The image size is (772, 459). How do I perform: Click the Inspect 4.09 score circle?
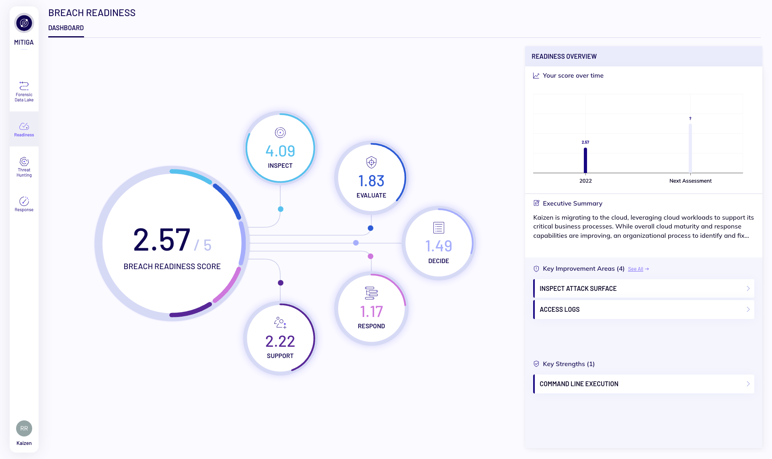(x=280, y=148)
